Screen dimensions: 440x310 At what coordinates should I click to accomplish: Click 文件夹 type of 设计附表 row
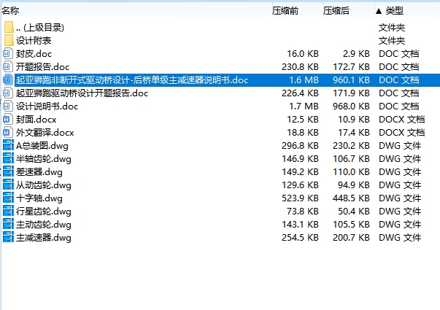coord(392,41)
